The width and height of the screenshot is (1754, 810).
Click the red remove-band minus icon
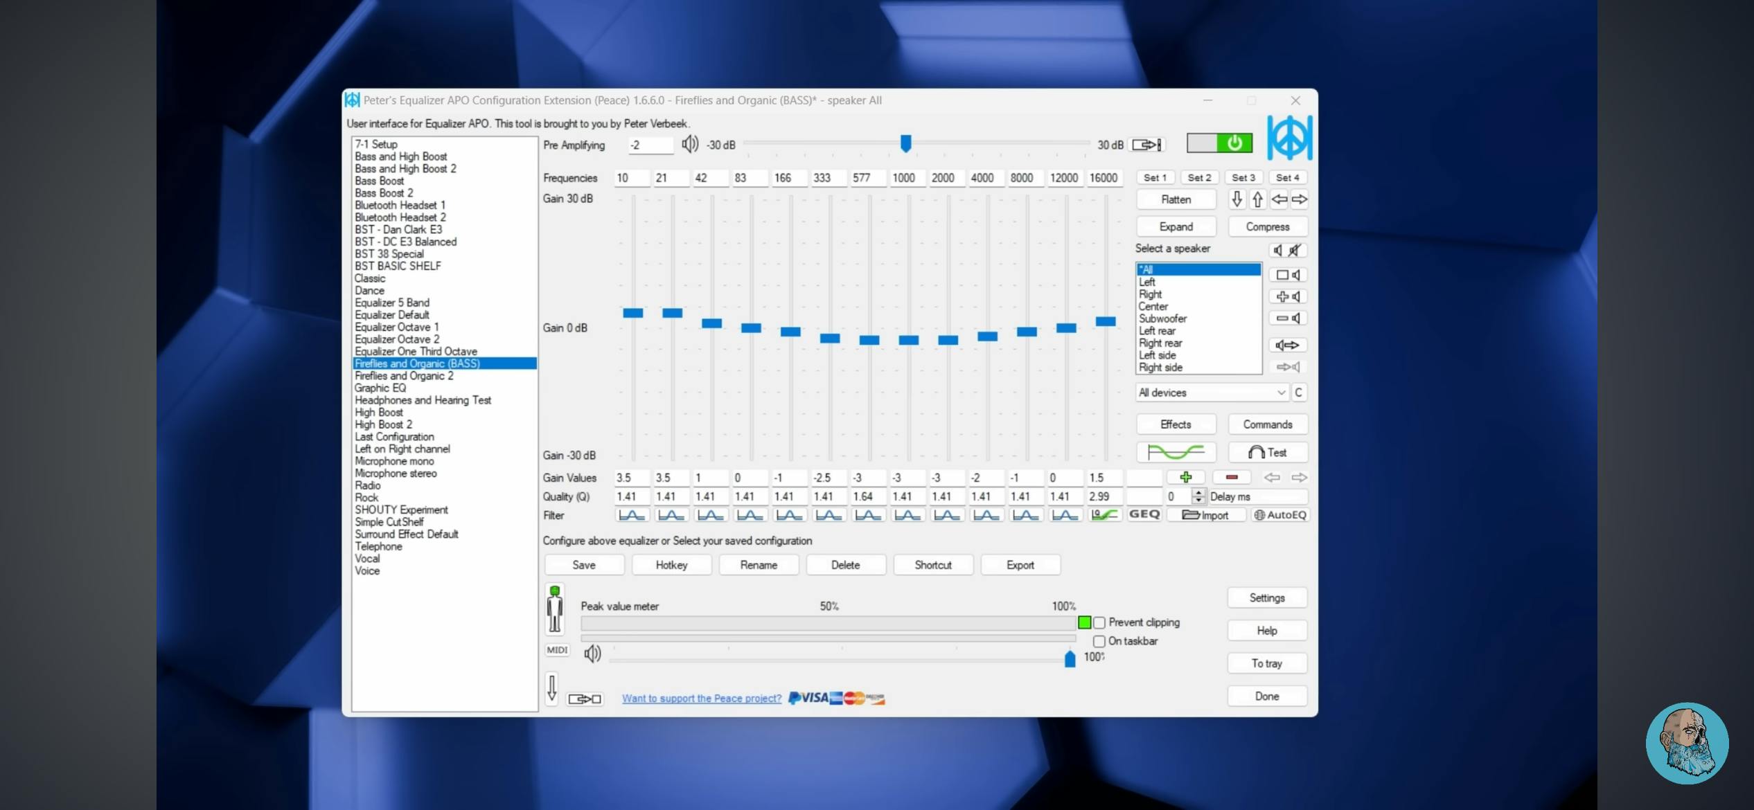coord(1231,478)
